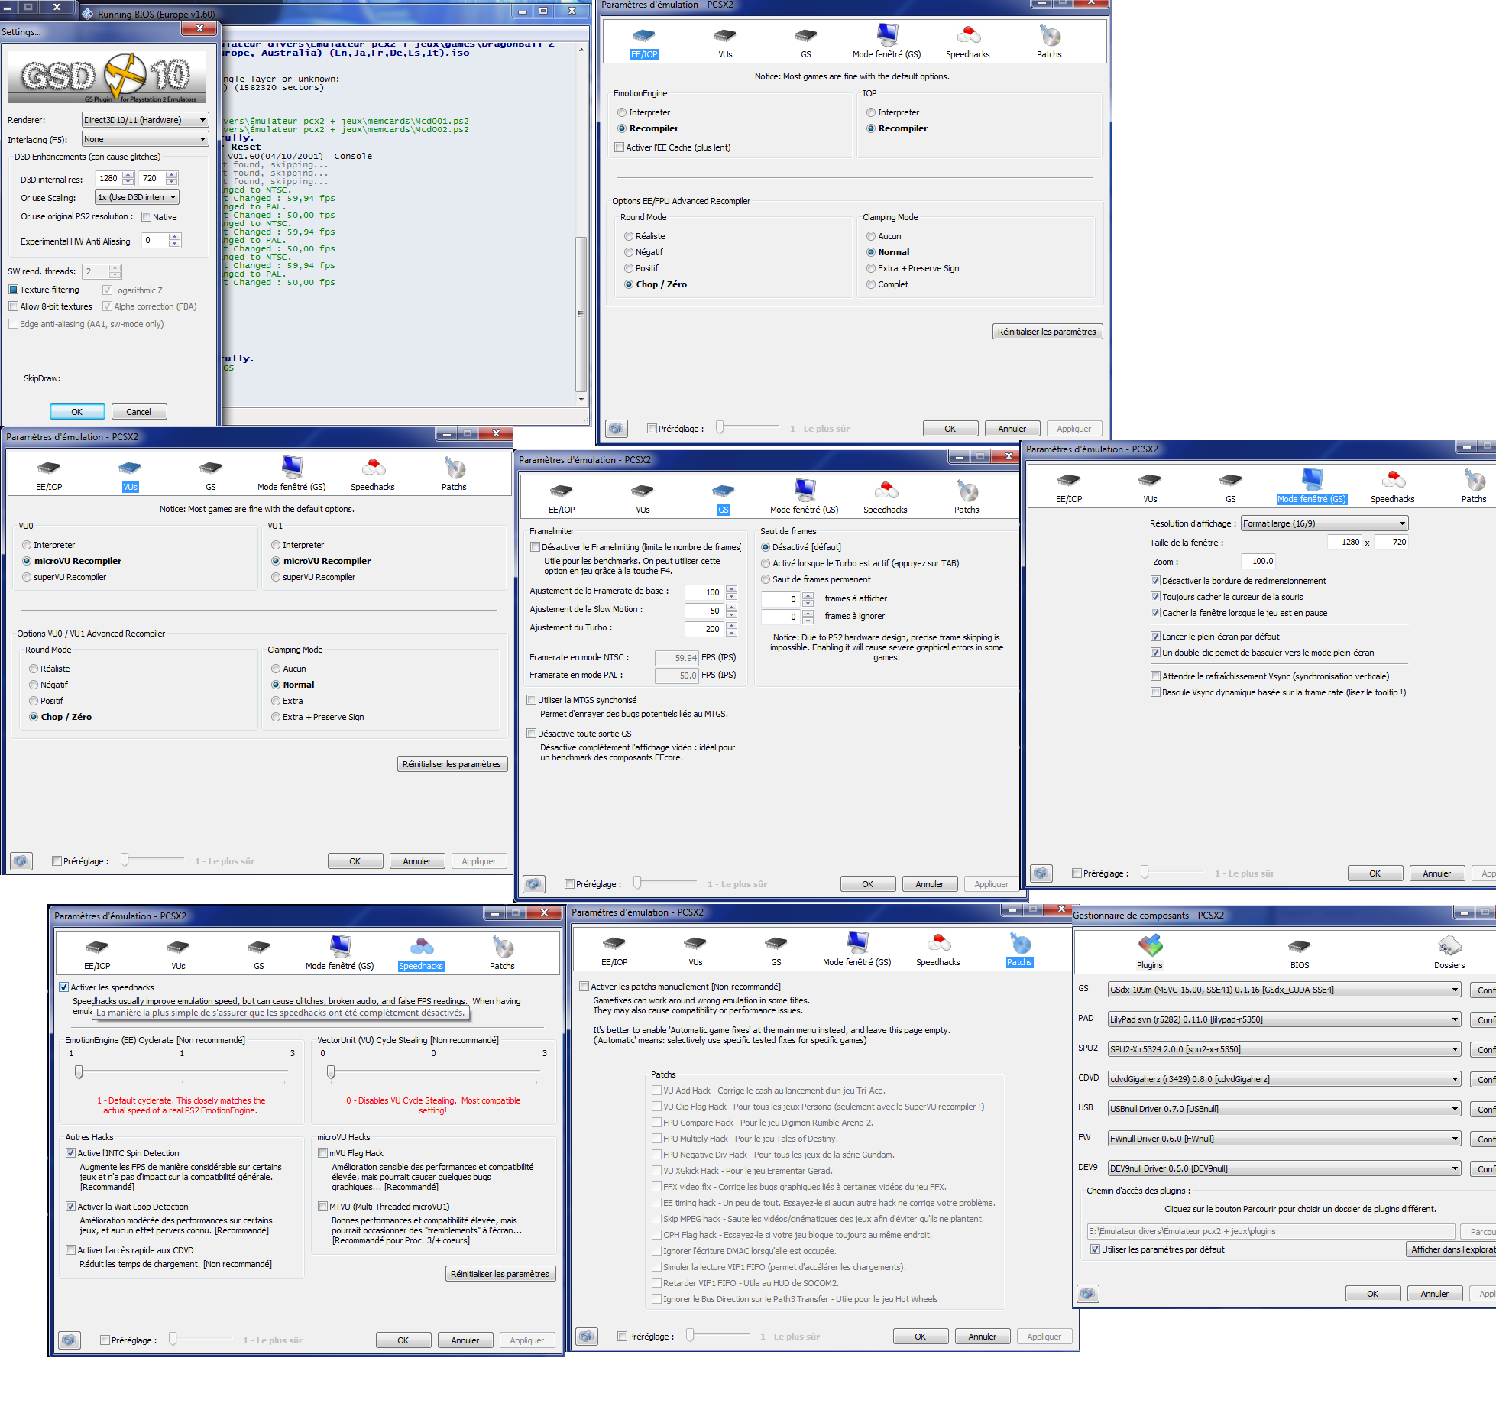Enable the Native PS2 resolution checkbox
Screen dimensions: 1496x1426
click(147, 217)
